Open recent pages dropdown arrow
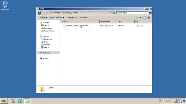 (x=46, y=13)
